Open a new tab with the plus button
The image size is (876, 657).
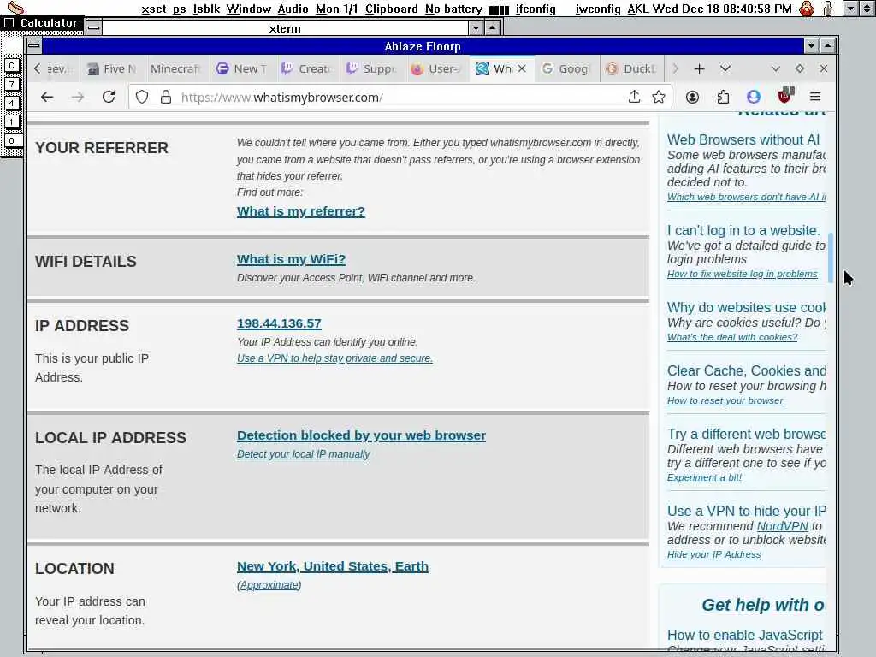[x=699, y=68]
